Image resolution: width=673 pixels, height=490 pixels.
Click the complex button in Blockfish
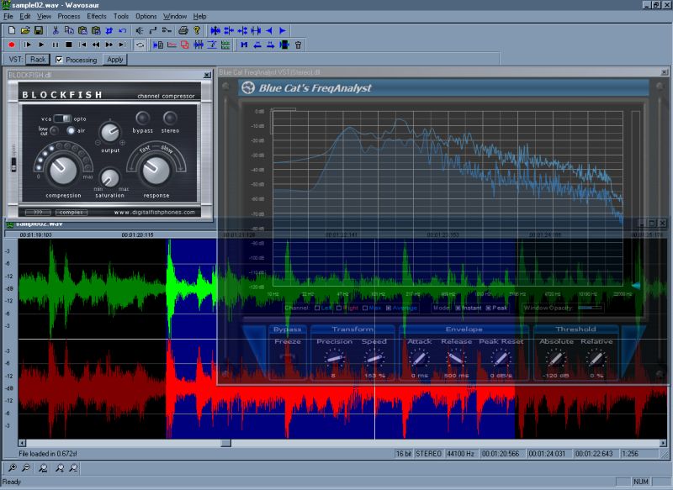(x=72, y=212)
